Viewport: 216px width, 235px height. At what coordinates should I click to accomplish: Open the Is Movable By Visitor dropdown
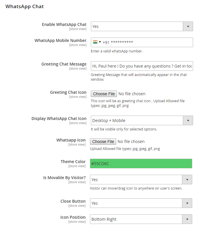(187, 180)
